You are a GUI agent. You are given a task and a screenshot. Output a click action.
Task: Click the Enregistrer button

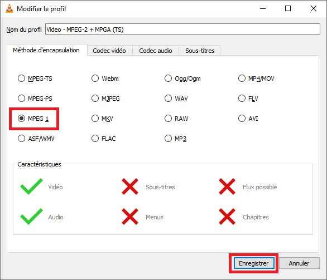(254, 263)
